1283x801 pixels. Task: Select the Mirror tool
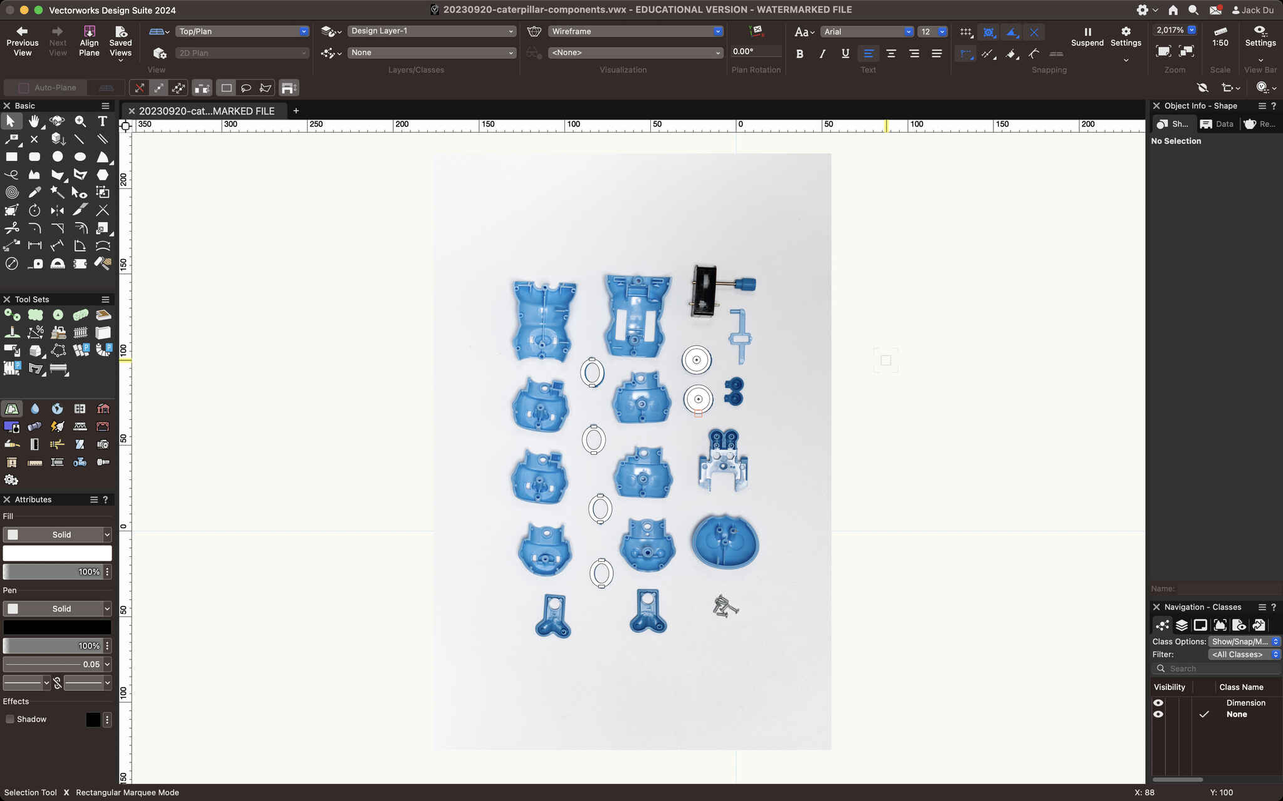click(x=57, y=210)
